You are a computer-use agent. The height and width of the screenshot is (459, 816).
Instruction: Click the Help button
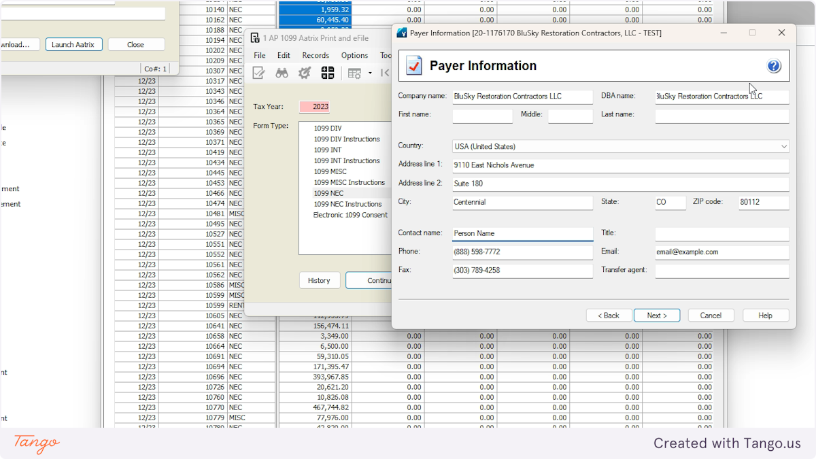766,316
